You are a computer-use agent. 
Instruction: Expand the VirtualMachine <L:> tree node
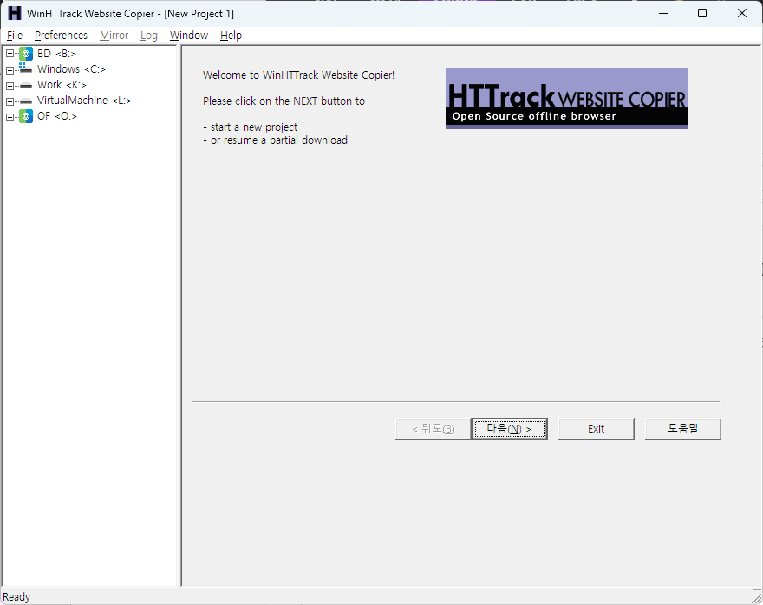tap(10, 101)
